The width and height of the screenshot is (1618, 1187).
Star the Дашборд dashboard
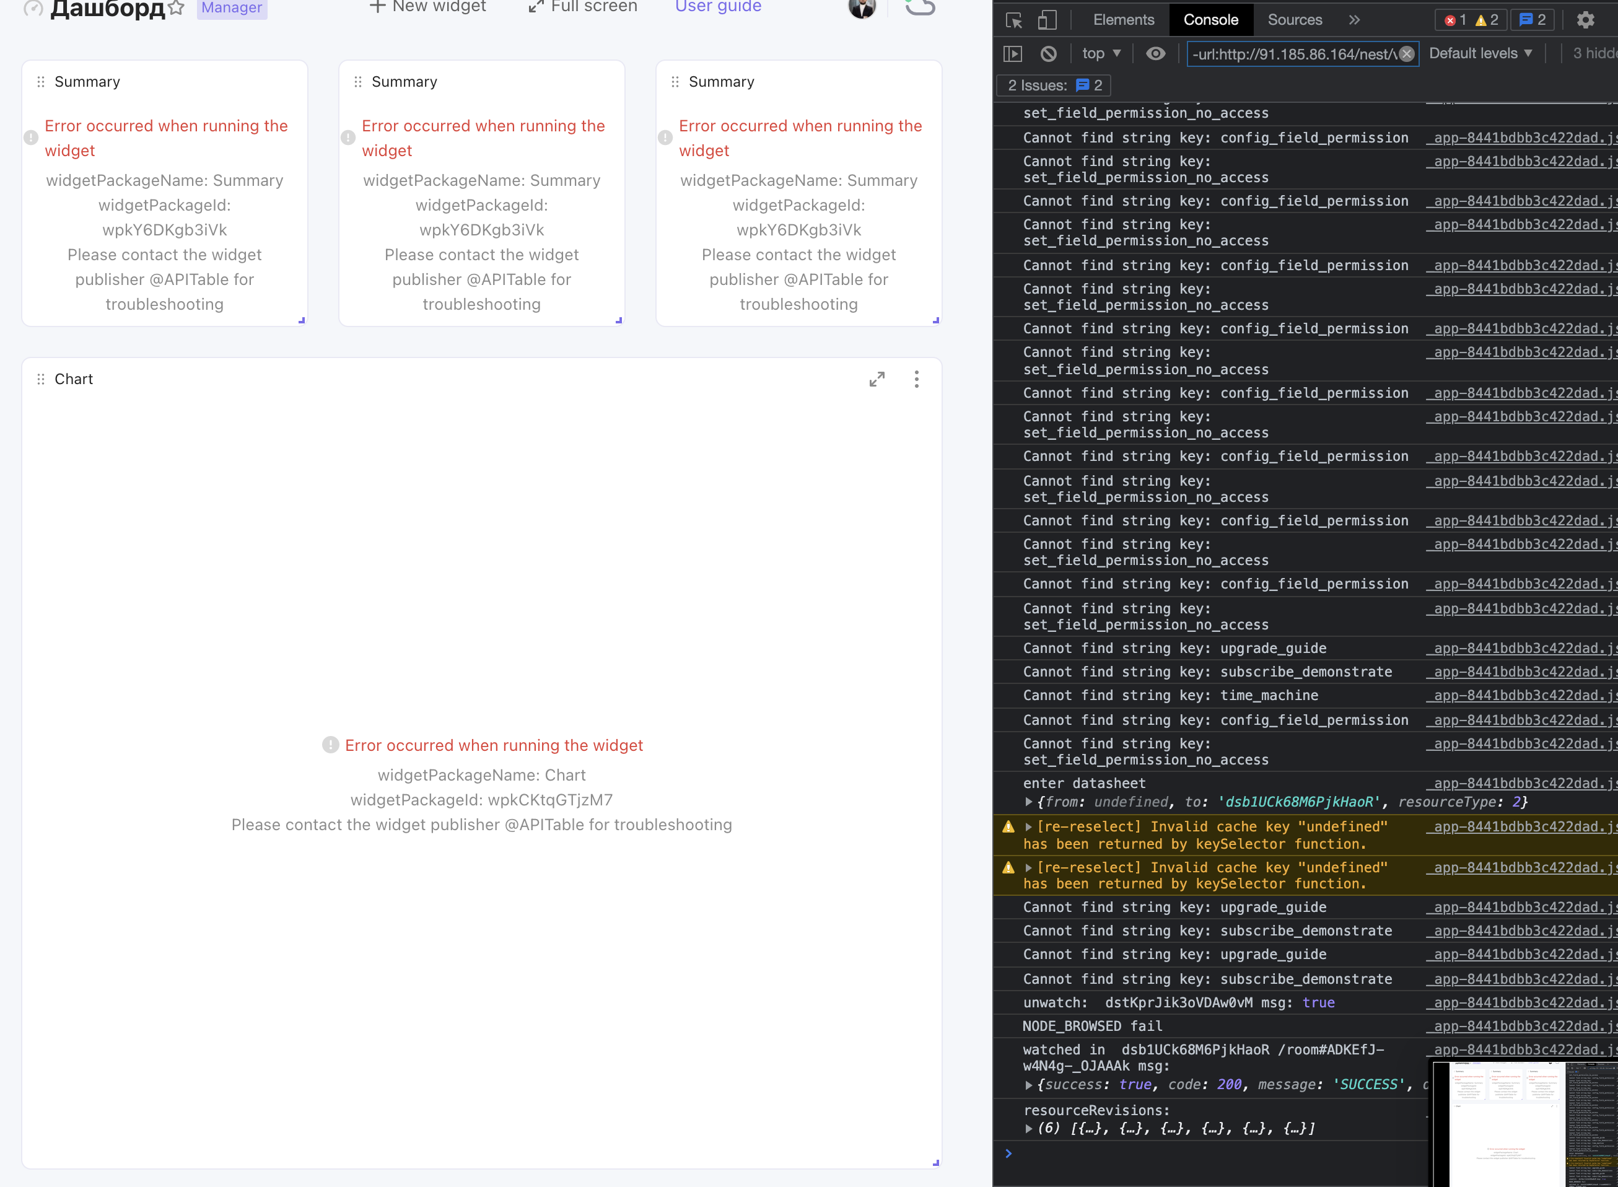177,7
